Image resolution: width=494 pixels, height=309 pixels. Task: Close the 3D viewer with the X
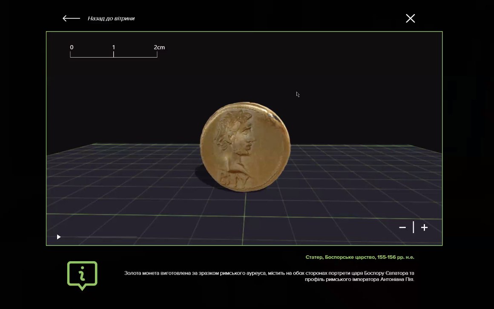click(x=410, y=18)
